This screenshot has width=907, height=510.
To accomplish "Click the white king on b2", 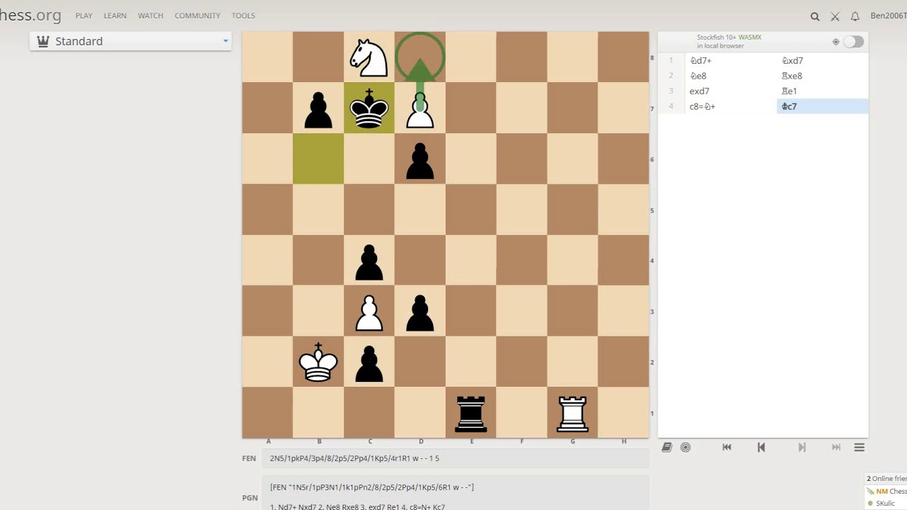I will click(x=318, y=362).
